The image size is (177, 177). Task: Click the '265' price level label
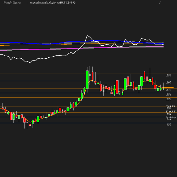pyautogui.click(x=169, y=82)
